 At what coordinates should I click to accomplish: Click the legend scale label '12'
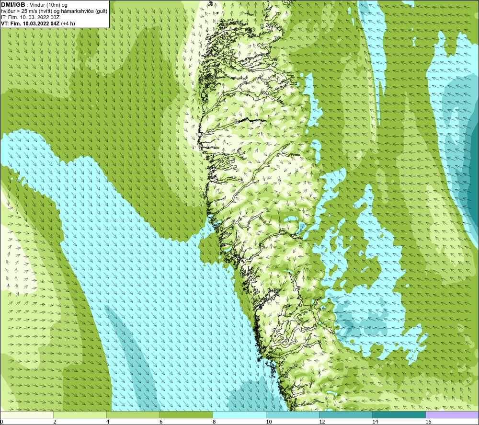322,422
